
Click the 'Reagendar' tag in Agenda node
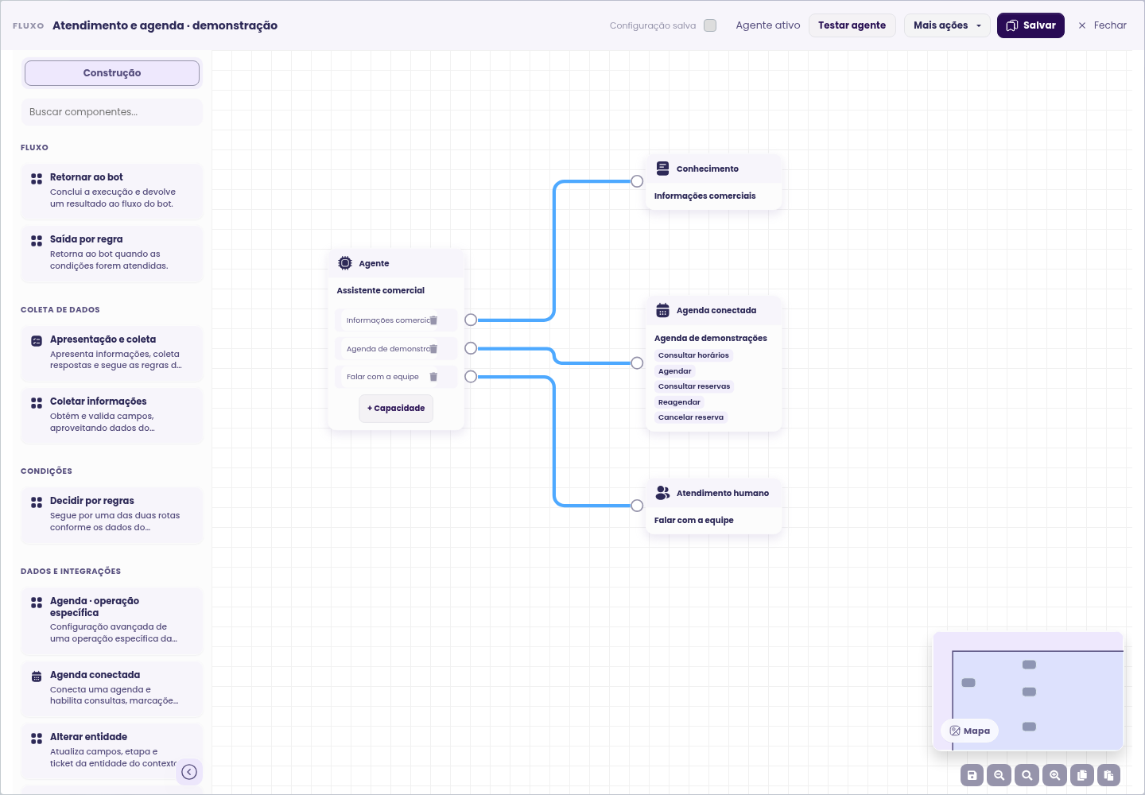tap(679, 402)
